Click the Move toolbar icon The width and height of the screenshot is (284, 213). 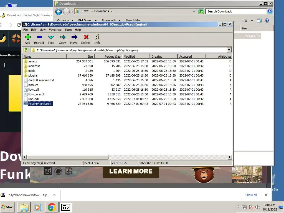(x=74, y=39)
